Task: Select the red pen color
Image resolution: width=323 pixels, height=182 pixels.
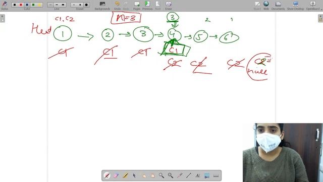Action: (21, 5)
